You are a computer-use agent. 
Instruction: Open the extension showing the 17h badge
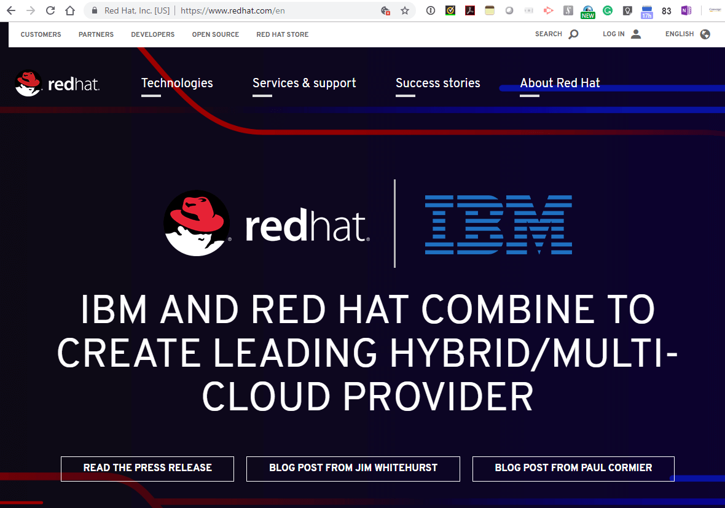pos(646,10)
